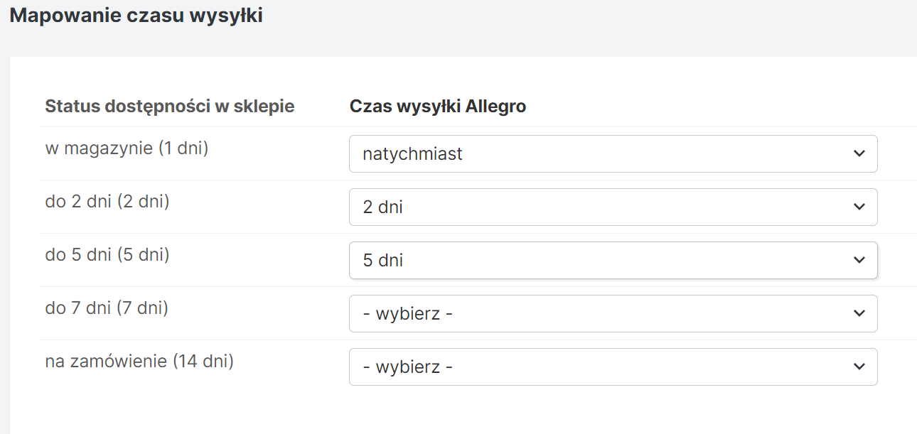917x434 pixels.
Task: Click chevron arrow beside '5 dni' value
Action: (859, 260)
